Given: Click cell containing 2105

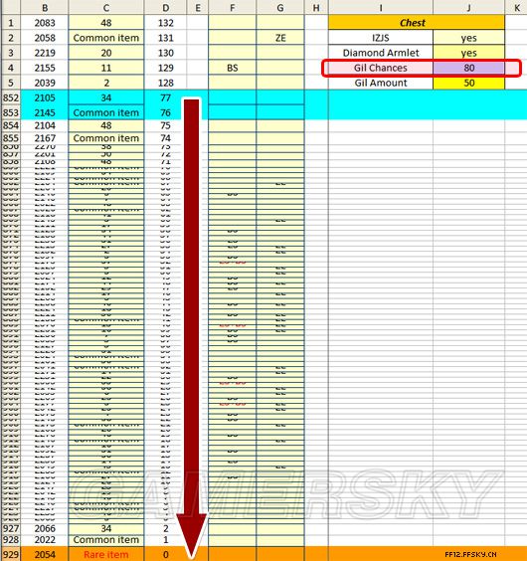Looking at the screenshot, I should 45,97.
